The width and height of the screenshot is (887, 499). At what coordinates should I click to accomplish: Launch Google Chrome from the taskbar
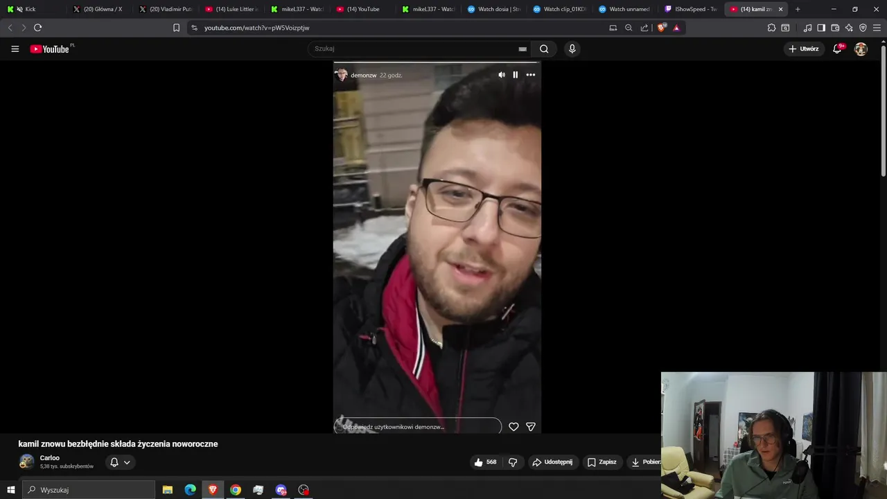[236, 490]
